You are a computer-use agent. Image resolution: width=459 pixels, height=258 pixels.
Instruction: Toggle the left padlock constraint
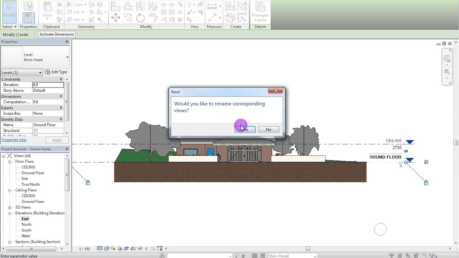(x=88, y=182)
